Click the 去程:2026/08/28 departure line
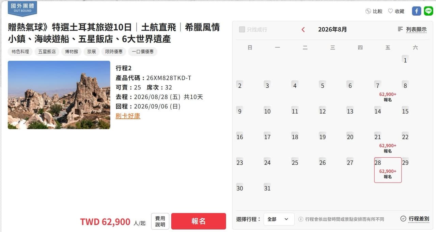This screenshot has width=436, height=232. (x=159, y=97)
